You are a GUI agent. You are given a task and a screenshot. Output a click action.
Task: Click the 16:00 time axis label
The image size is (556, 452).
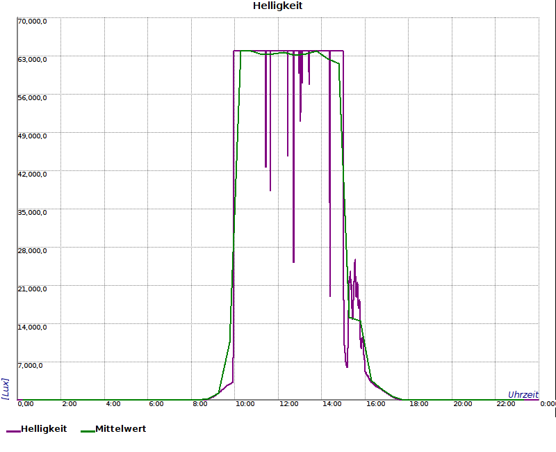coord(376,404)
